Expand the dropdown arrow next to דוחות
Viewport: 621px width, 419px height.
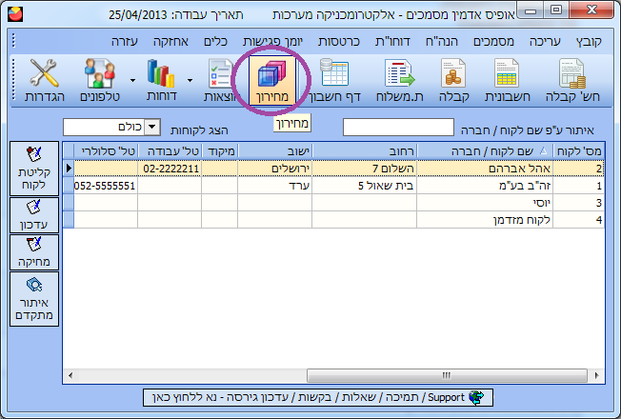pos(190,80)
